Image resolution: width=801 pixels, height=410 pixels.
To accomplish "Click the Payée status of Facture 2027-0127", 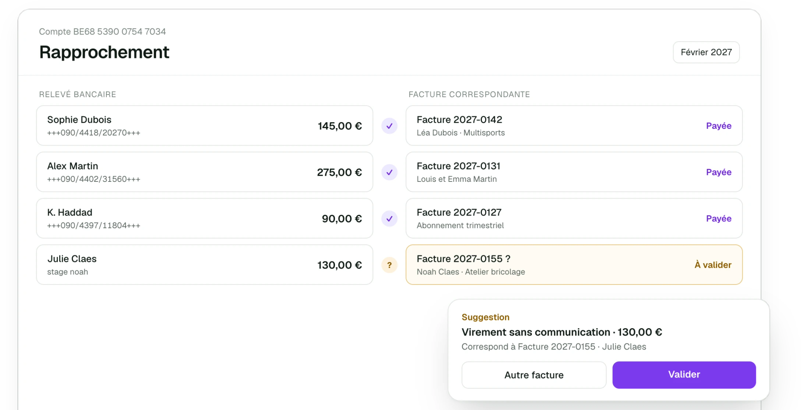I will point(718,218).
